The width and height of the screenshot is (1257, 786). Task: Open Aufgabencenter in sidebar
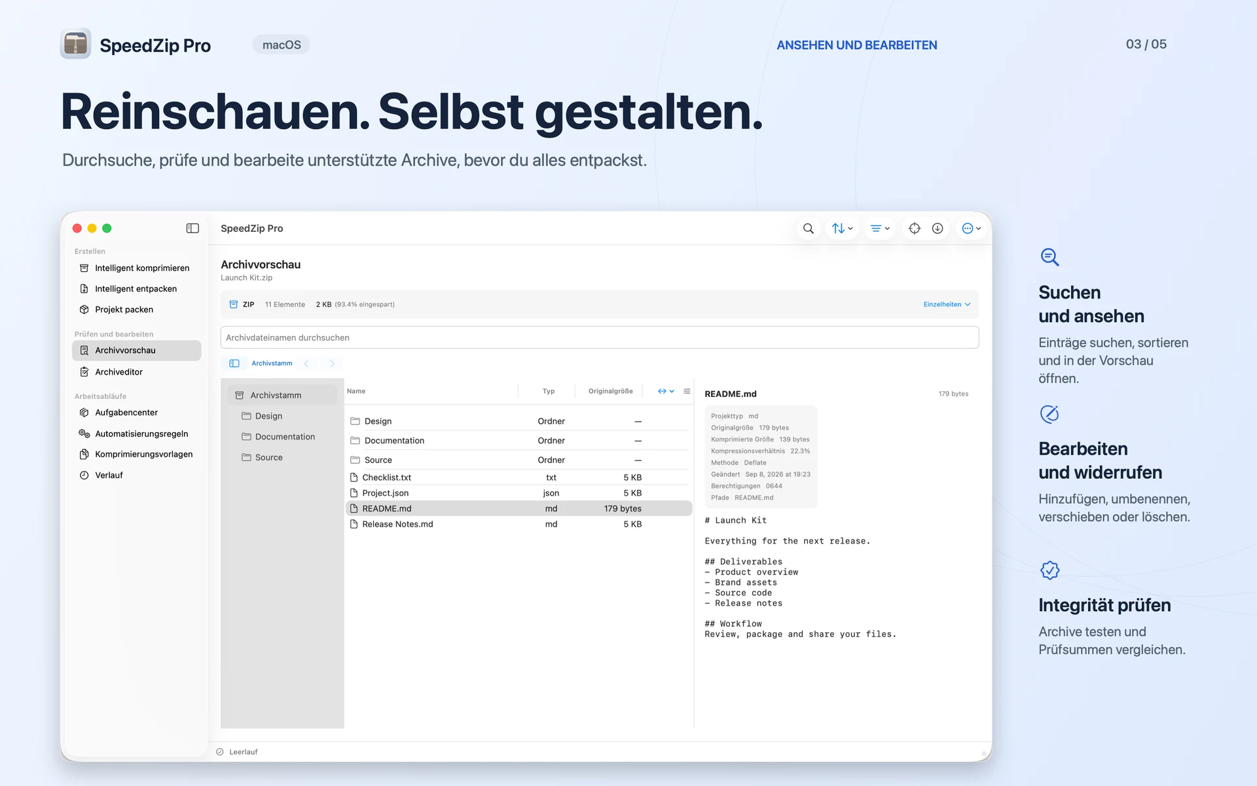click(136, 413)
